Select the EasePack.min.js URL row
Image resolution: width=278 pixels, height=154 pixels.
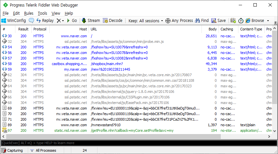[x=130, y=103]
